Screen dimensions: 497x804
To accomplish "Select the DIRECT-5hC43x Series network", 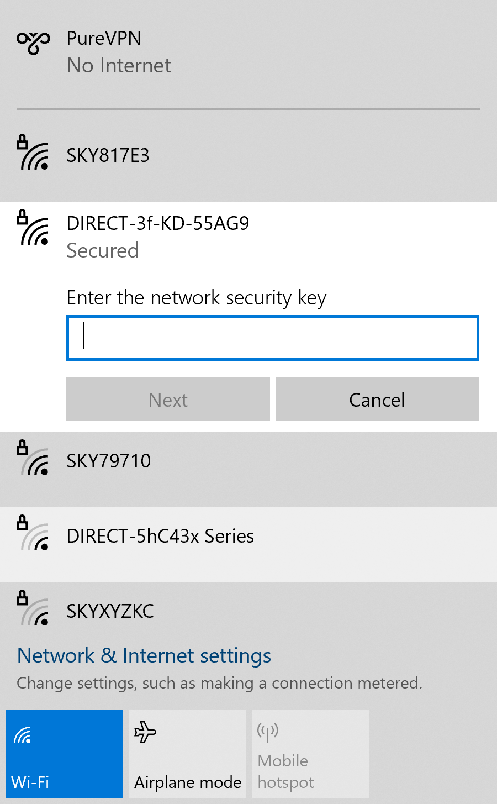I will 248,537.
